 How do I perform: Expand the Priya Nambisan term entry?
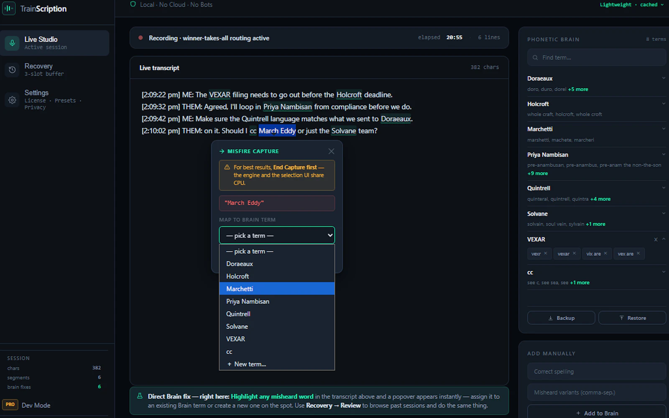[x=664, y=154]
